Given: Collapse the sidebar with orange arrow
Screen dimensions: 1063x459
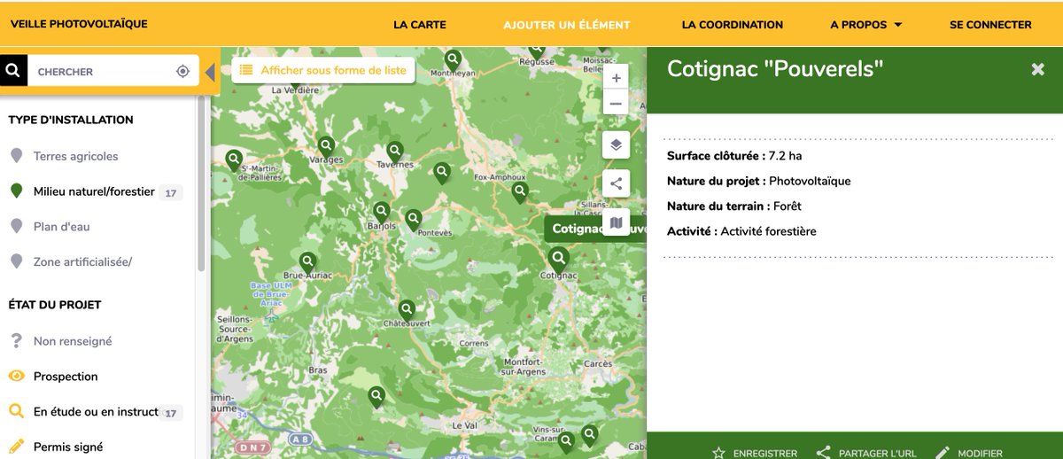Looking at the screenshot, I should (x=210, y=72).
